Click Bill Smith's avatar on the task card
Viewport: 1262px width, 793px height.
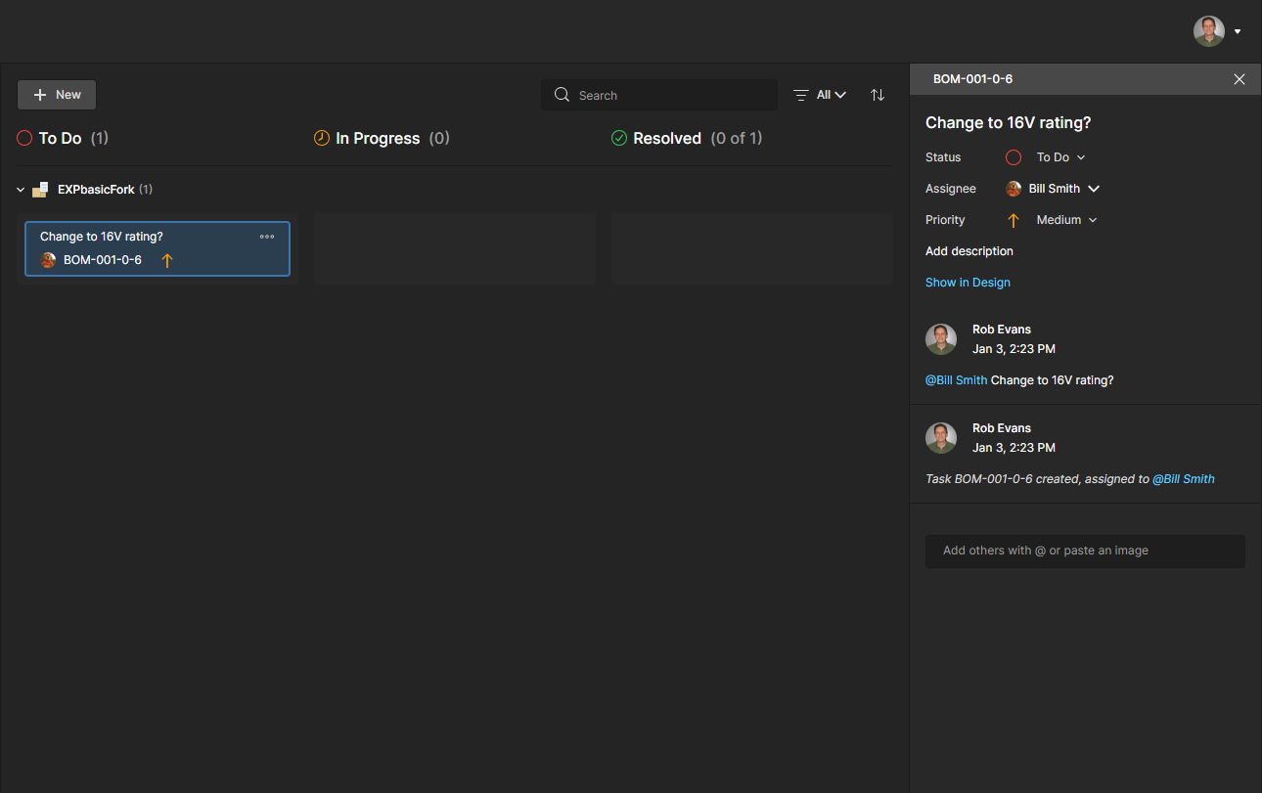pos(48,260)
